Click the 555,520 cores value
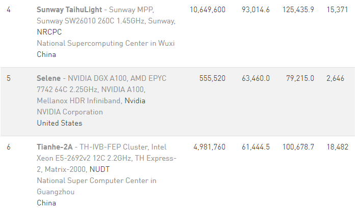This screenshot has width=359, height=210. (211, 78)
